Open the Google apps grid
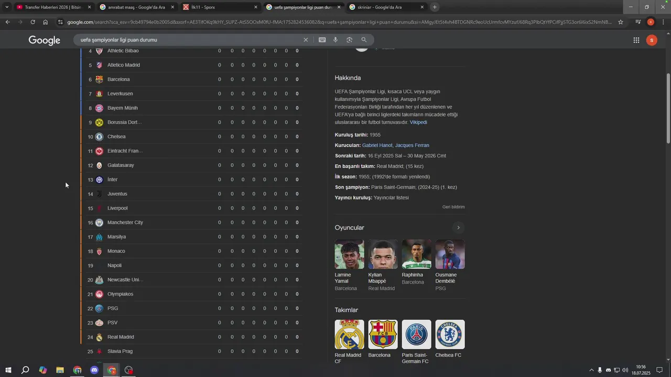The height and width of the screenshot is (377, 671). click(636, 40)
